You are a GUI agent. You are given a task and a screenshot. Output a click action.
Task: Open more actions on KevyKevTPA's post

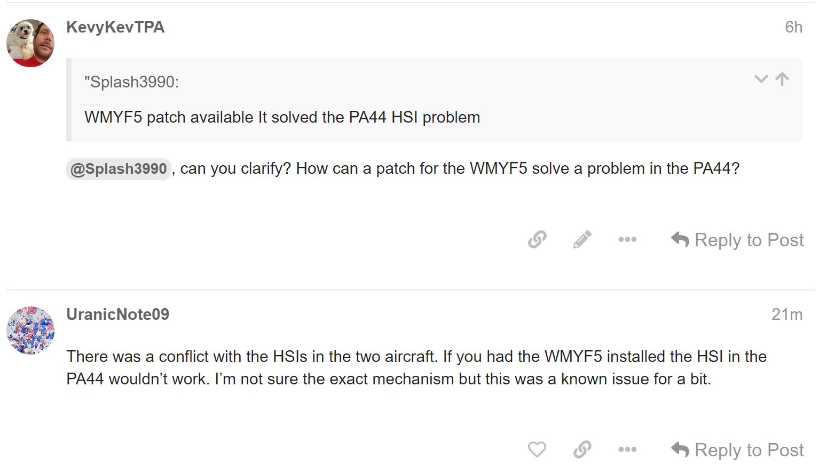coord(627,240)
